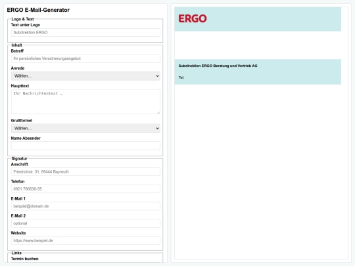Click the 'Name Absender' label

pos(26,138)
